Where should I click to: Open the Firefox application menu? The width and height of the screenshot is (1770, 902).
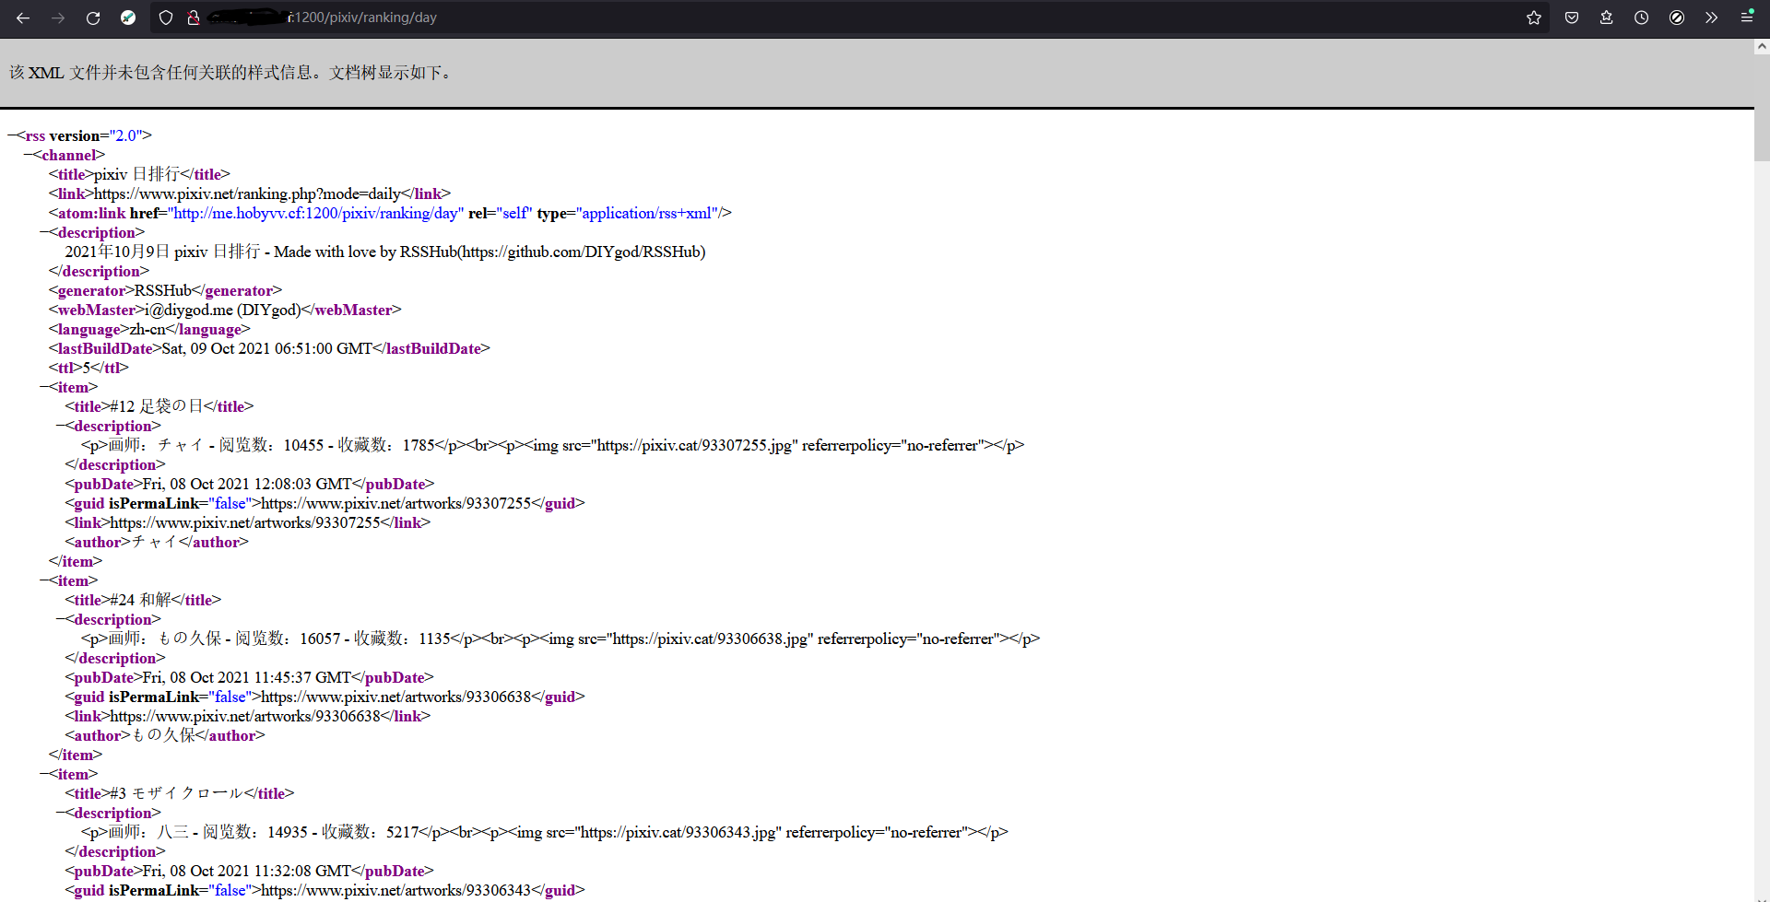1747,18
